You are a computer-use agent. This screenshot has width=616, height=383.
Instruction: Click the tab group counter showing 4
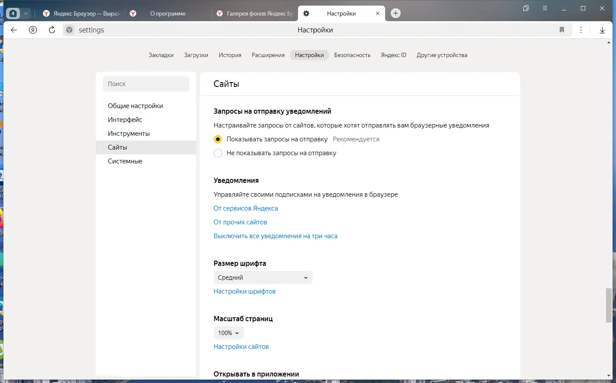click(x=13, y=13)
